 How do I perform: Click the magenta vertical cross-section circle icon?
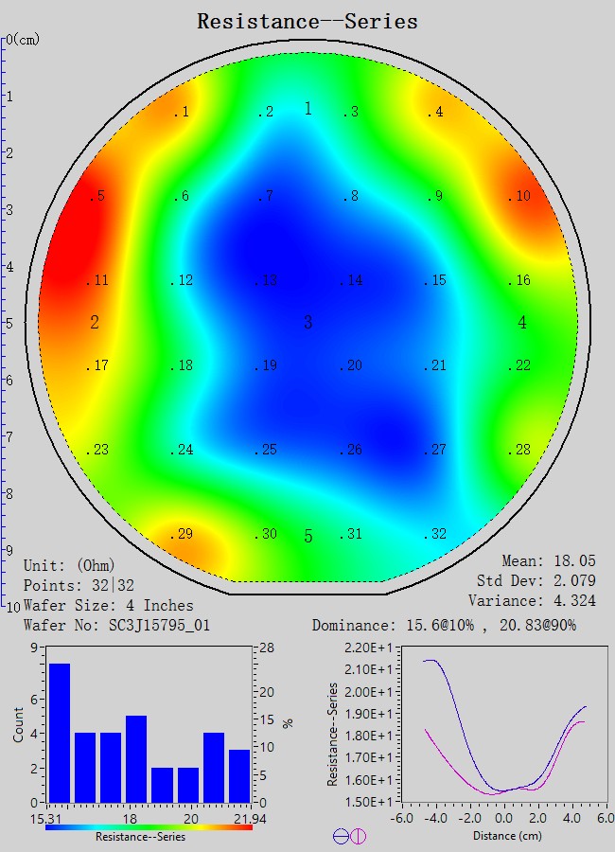point(358,836)
